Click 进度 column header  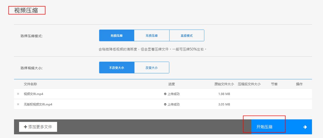171,84
